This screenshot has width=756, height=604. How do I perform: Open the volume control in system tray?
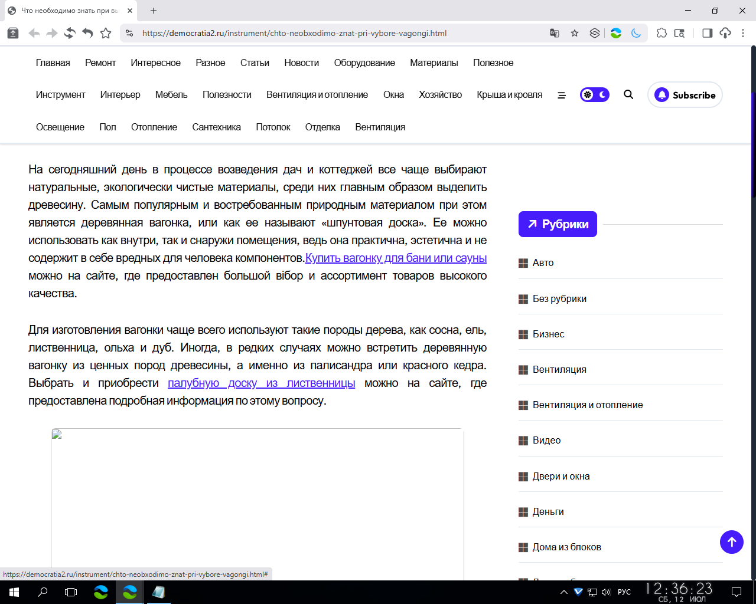(606, 592)
